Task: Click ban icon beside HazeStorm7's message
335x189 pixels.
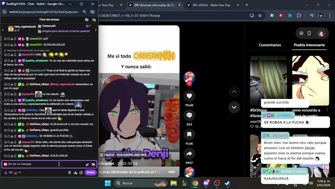Action: [x=5, y=71]
